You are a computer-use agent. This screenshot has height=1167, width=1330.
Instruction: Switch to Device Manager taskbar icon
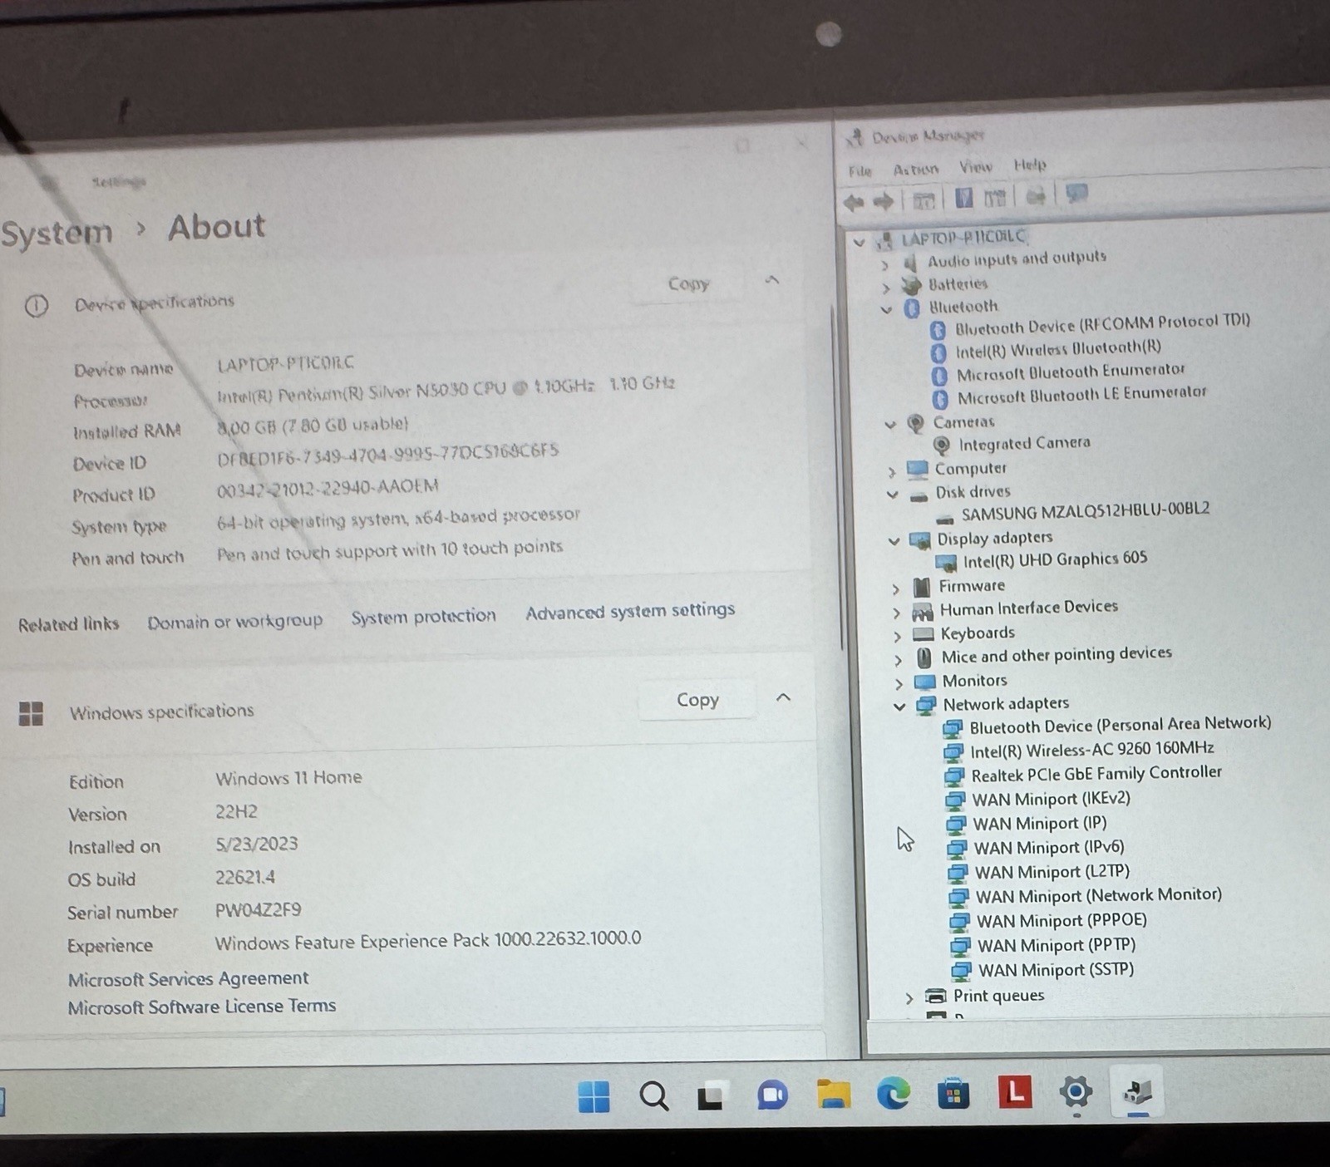[x=1137, y=1091]
